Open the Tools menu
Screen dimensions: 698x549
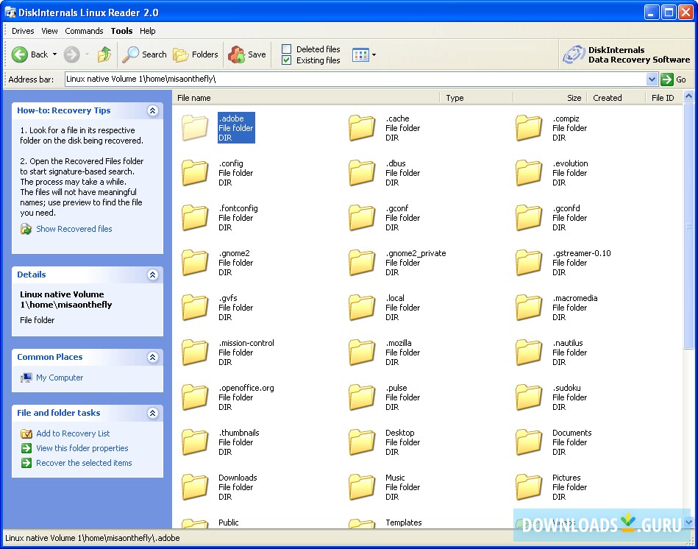click(121, 31)
